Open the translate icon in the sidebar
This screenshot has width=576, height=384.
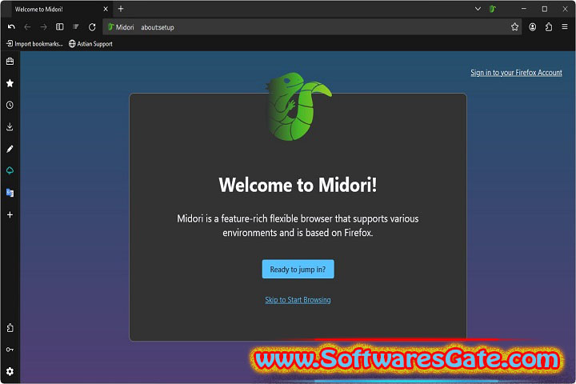click(10, 193)
